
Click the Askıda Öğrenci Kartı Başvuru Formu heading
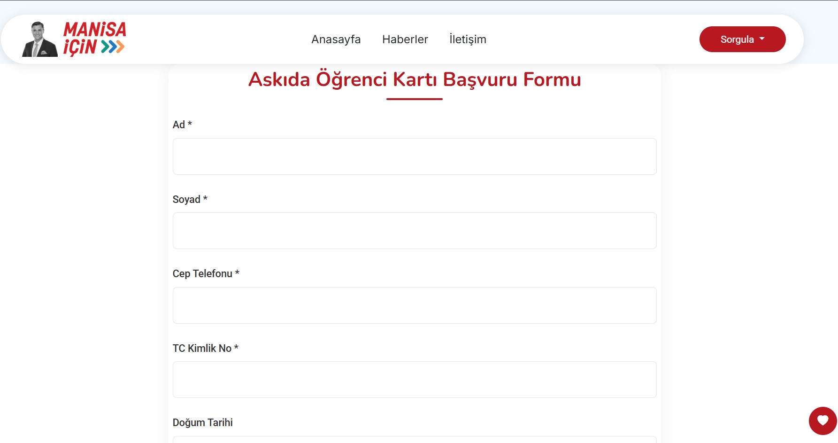click(x=414, y=79)
